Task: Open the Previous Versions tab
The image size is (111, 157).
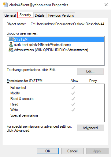Action: 61,15
